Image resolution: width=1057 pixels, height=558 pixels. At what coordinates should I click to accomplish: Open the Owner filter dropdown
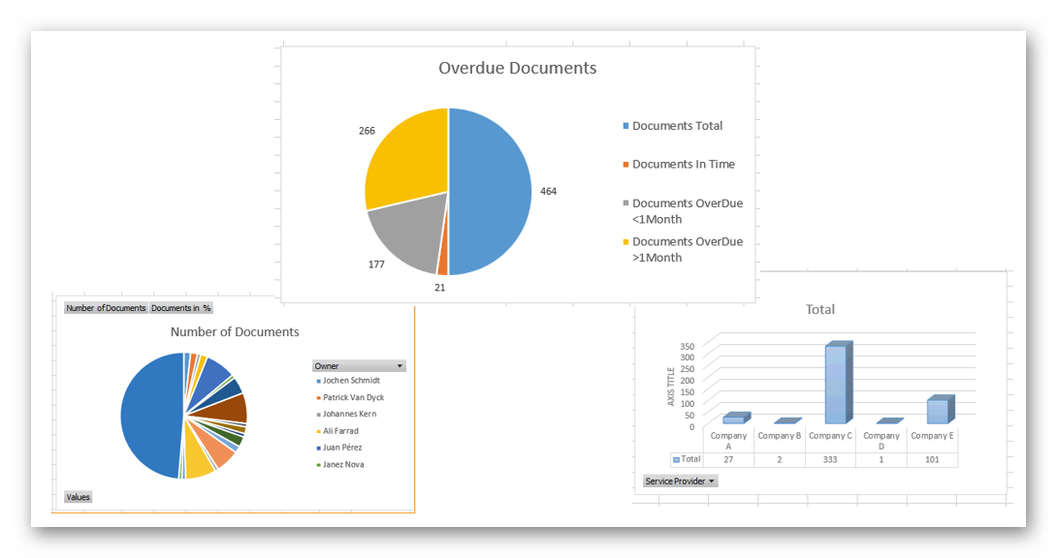[400, 366]
